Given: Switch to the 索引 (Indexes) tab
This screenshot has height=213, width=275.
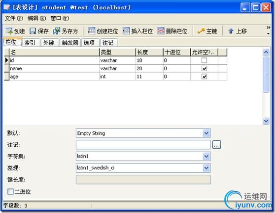Looking at the screenshot, I should point(32,43).
